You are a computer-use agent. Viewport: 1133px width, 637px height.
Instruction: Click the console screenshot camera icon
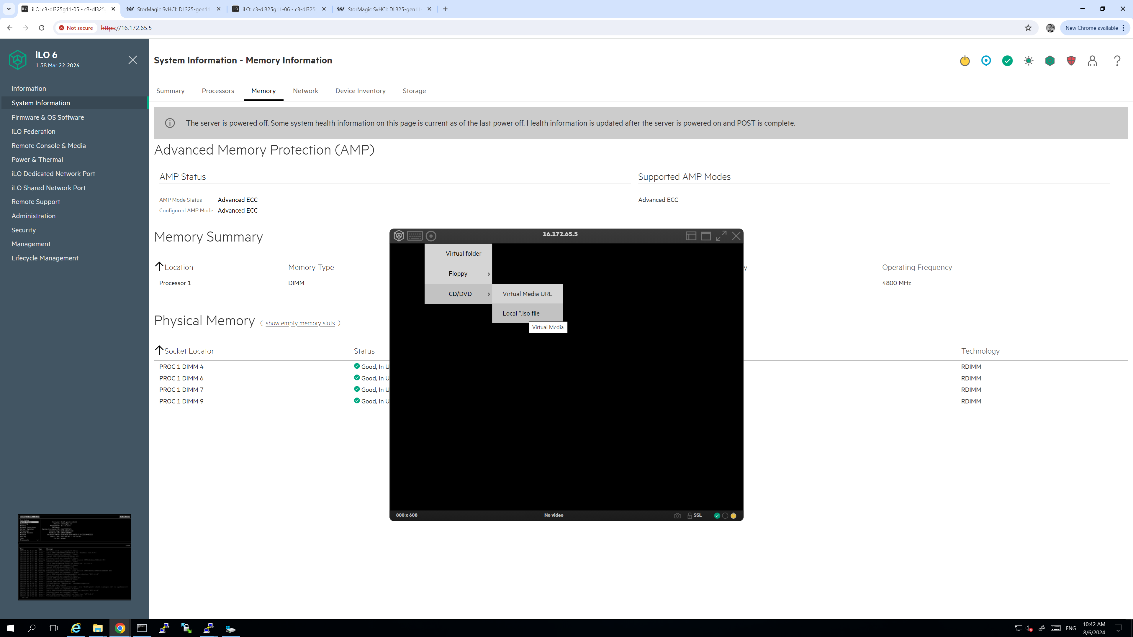tap(677, 515)
